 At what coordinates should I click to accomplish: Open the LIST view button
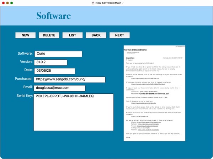[73, 35]
